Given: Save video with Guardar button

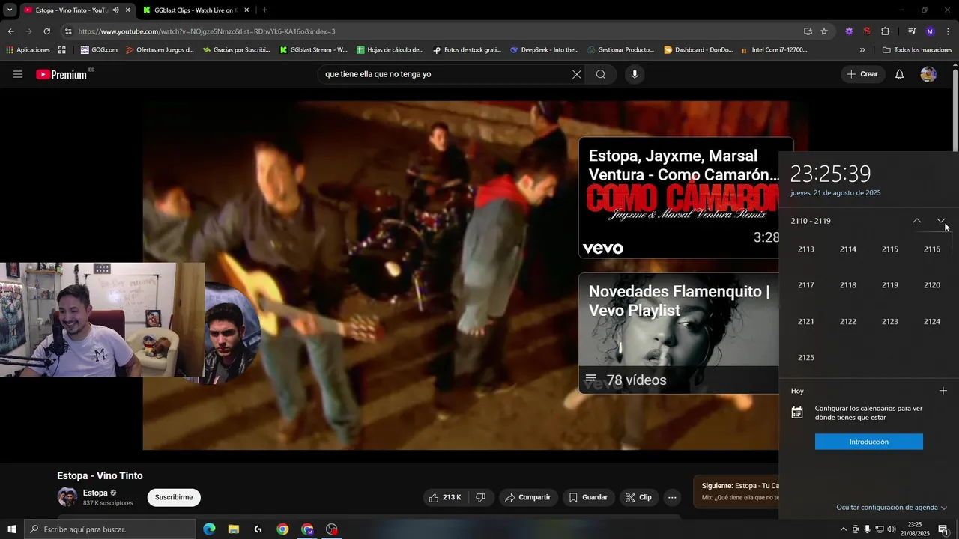Looking at the screenshot, I should click(x=588, y=497).
